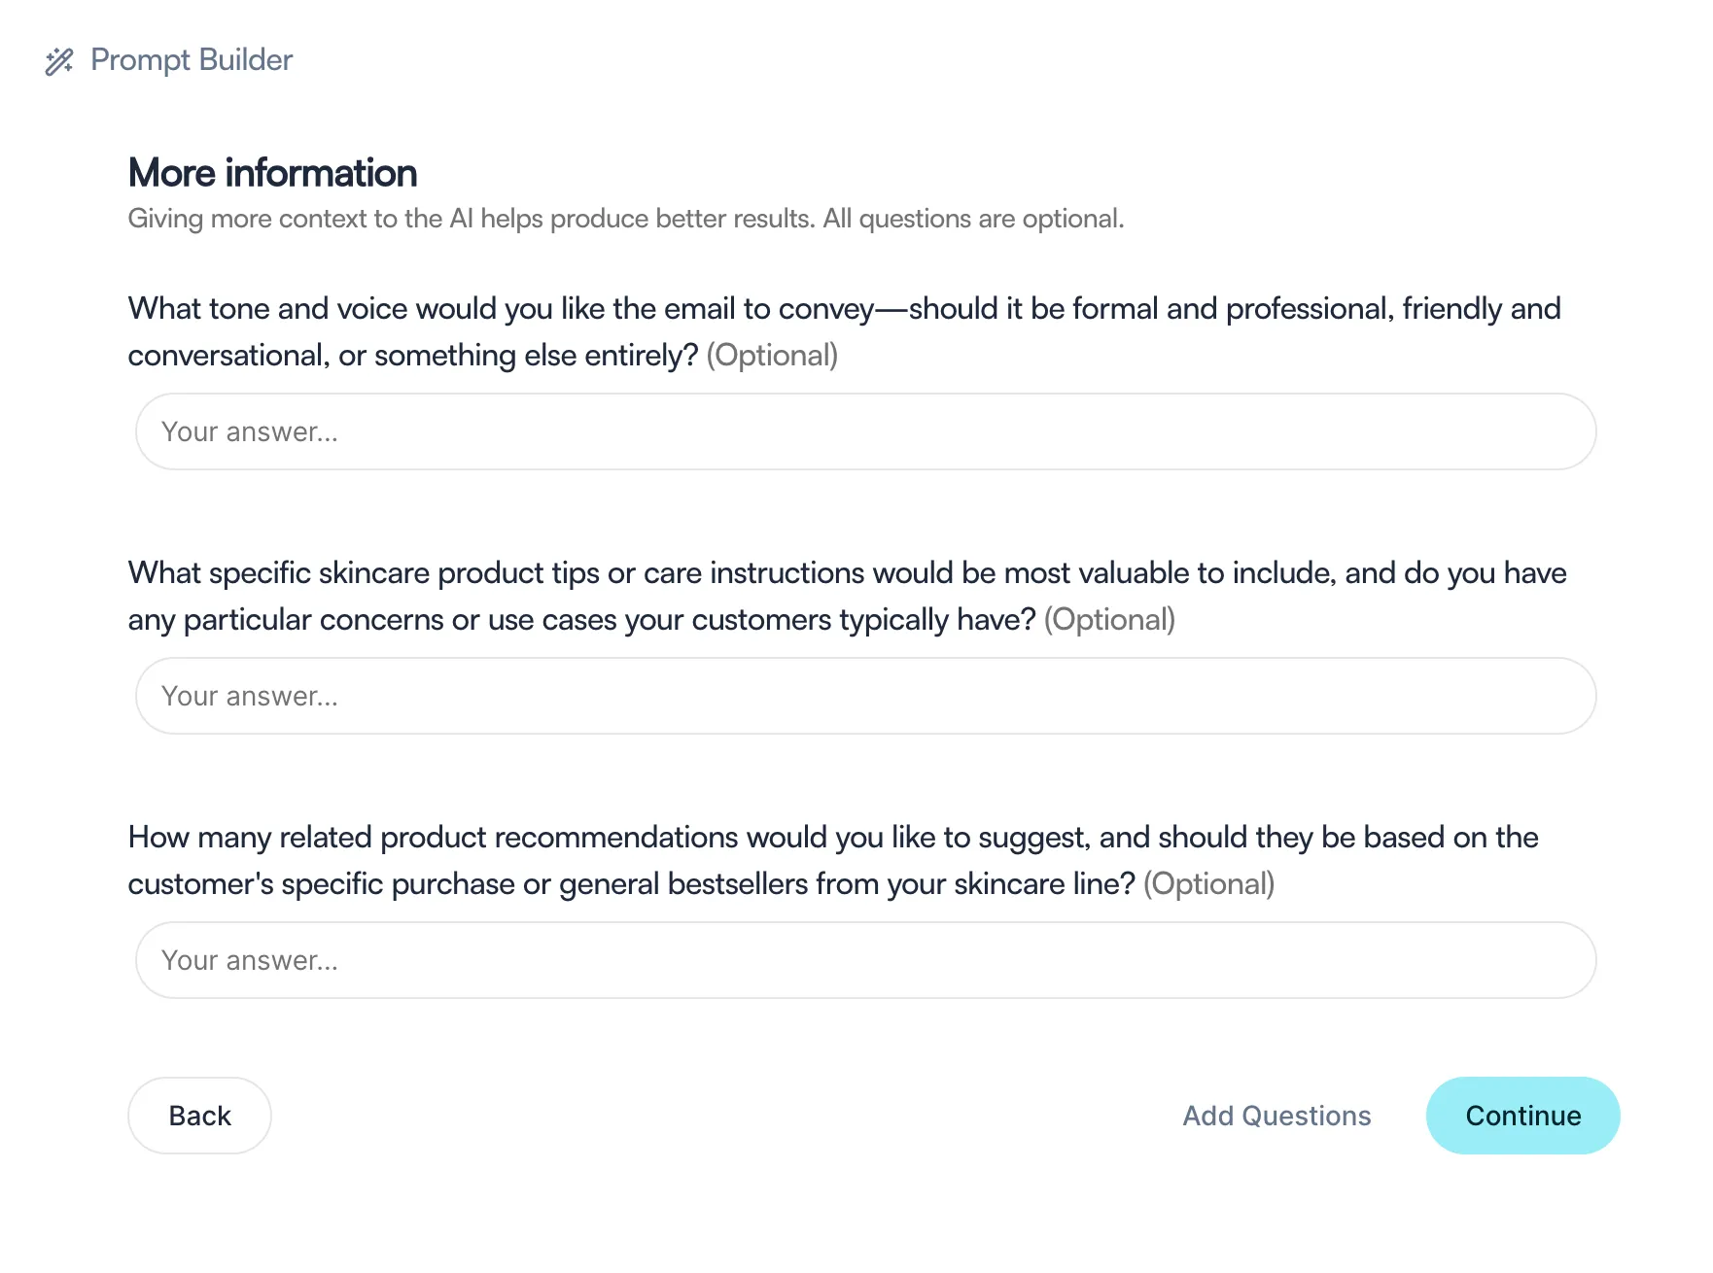Open Add Questions
The width and height of the screenshot is (1713, 1273).
point(1276,1116)
